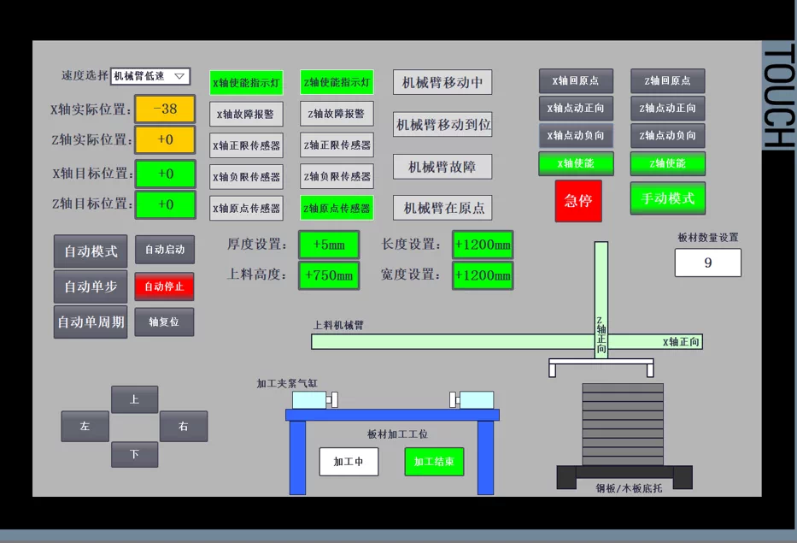797x543 pixels.
Task: Click the 钢板/木板底托 pallet base
Action: pyautogui.click(x=624, y=477)
